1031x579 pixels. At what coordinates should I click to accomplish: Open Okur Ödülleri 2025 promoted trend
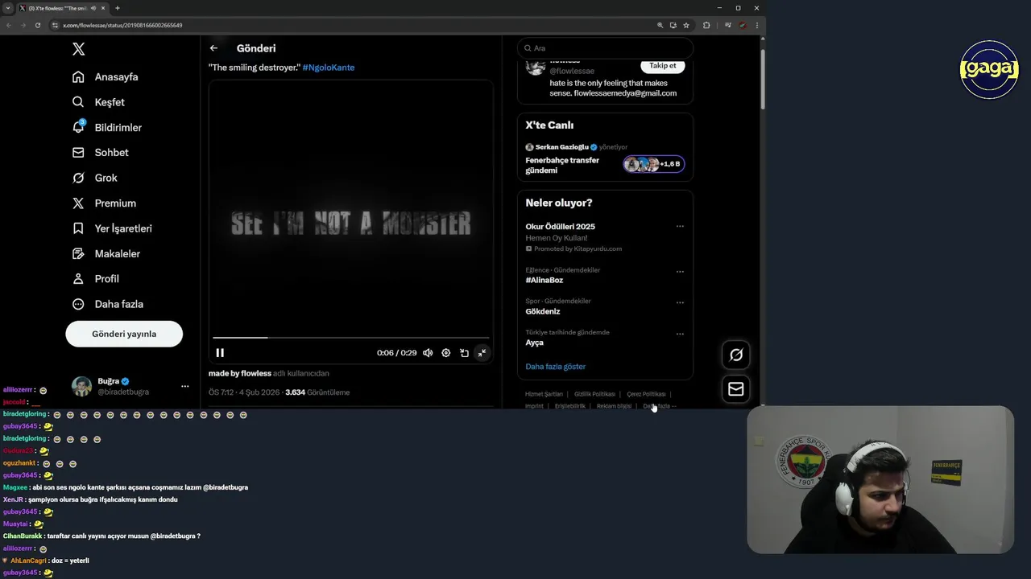[561, 227]
